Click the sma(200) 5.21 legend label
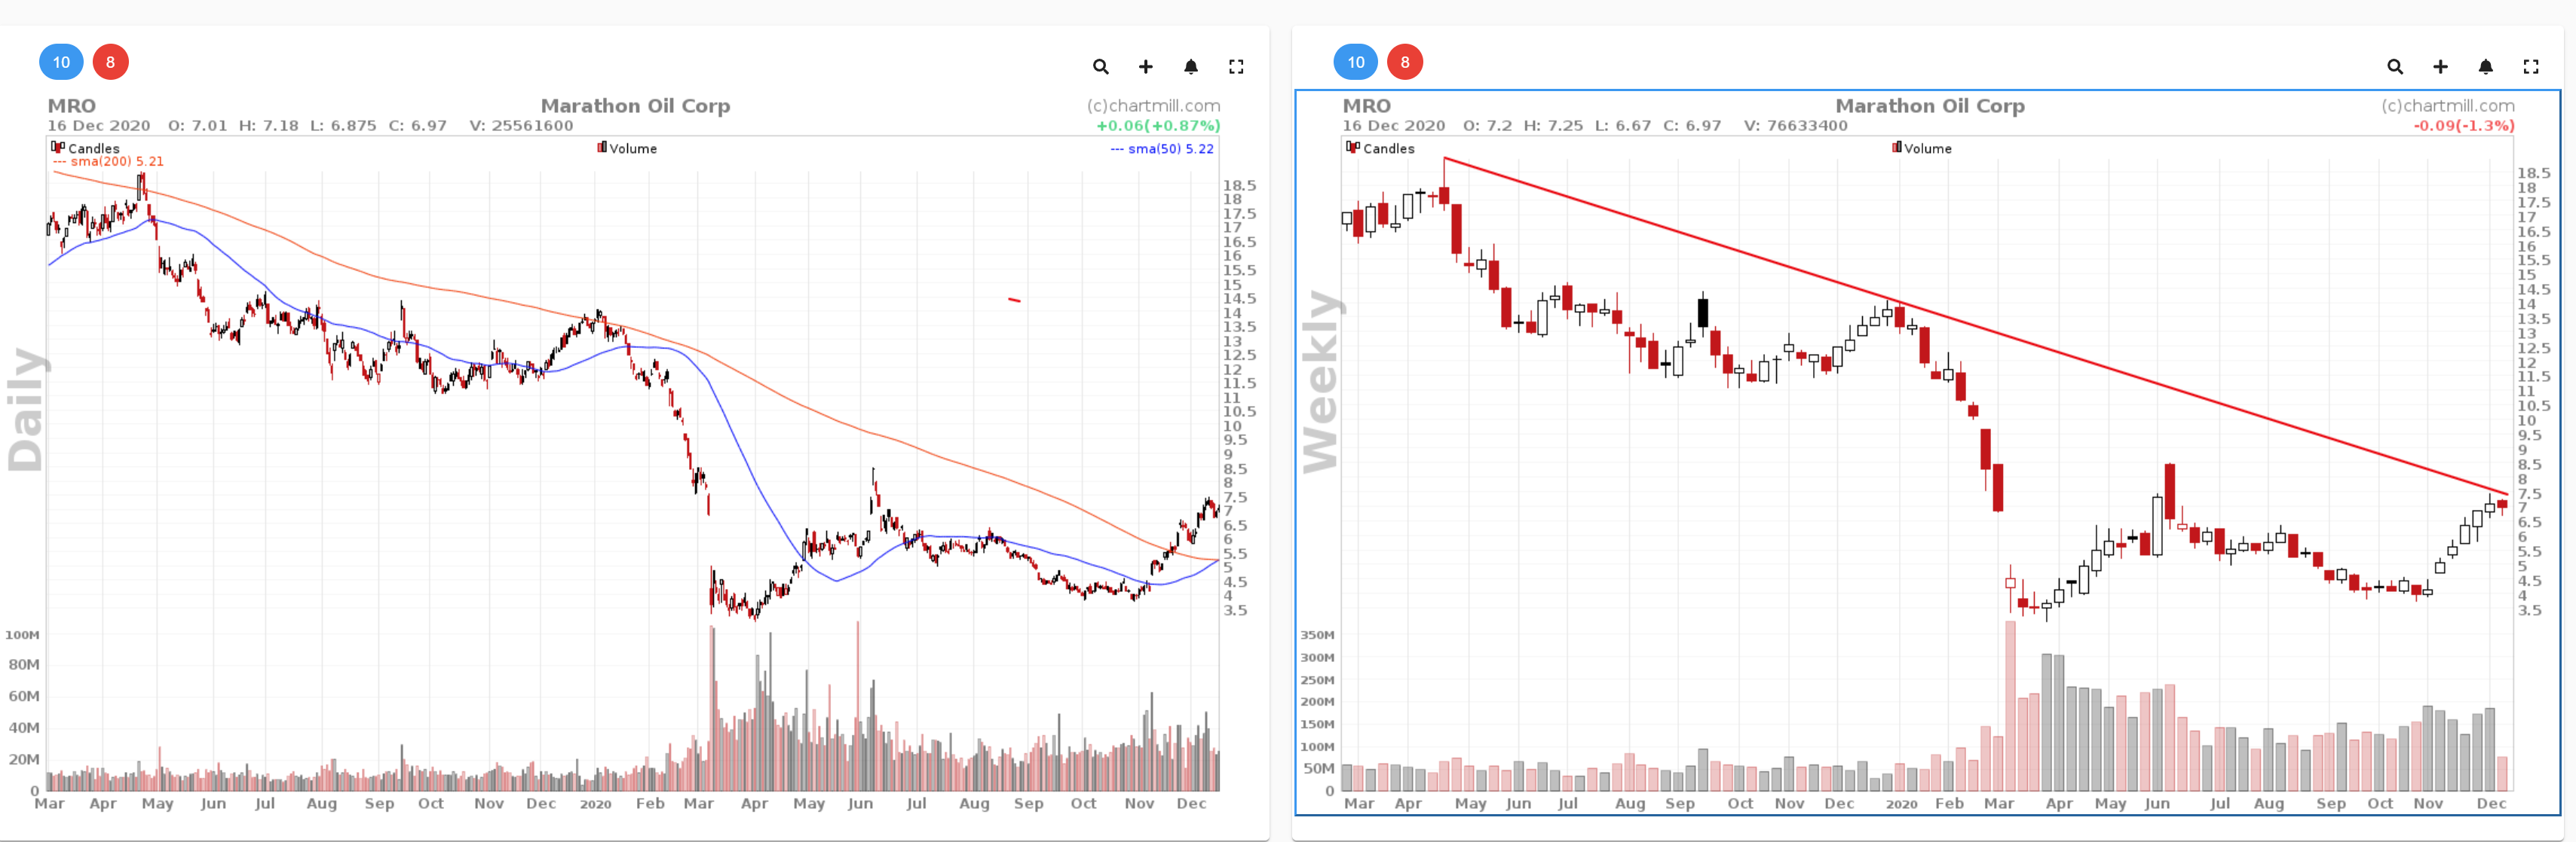 (109, 161)
